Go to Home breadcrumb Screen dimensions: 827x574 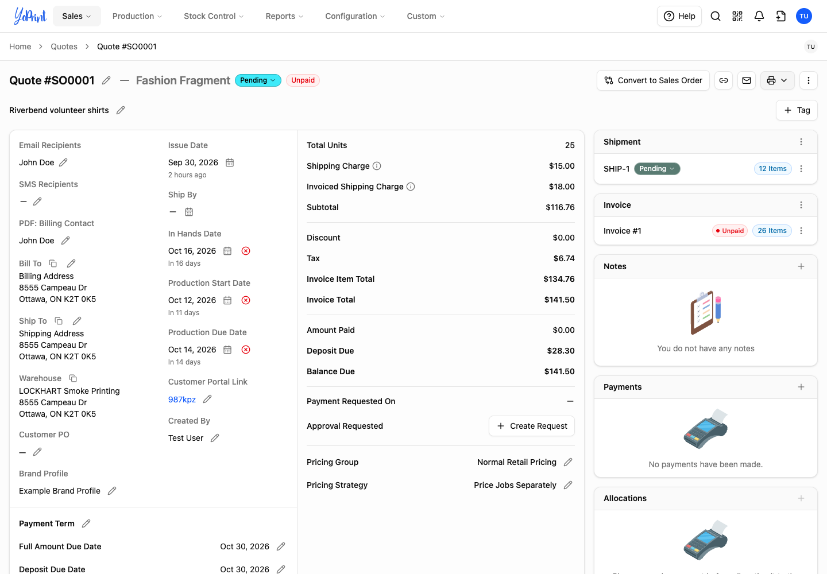pos(20,46)
